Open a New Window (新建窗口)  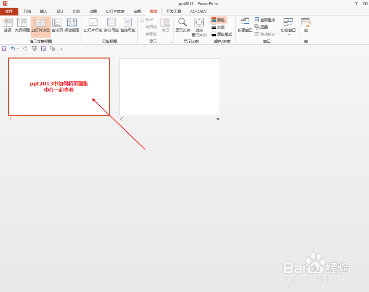point(245,25)
